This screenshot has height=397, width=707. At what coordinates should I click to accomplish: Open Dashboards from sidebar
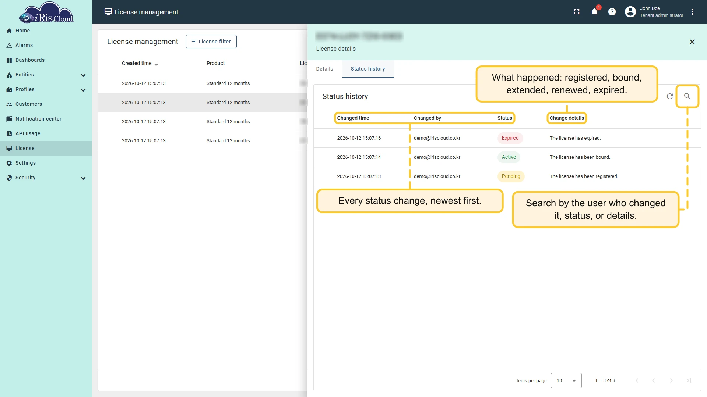click(46, 60)
